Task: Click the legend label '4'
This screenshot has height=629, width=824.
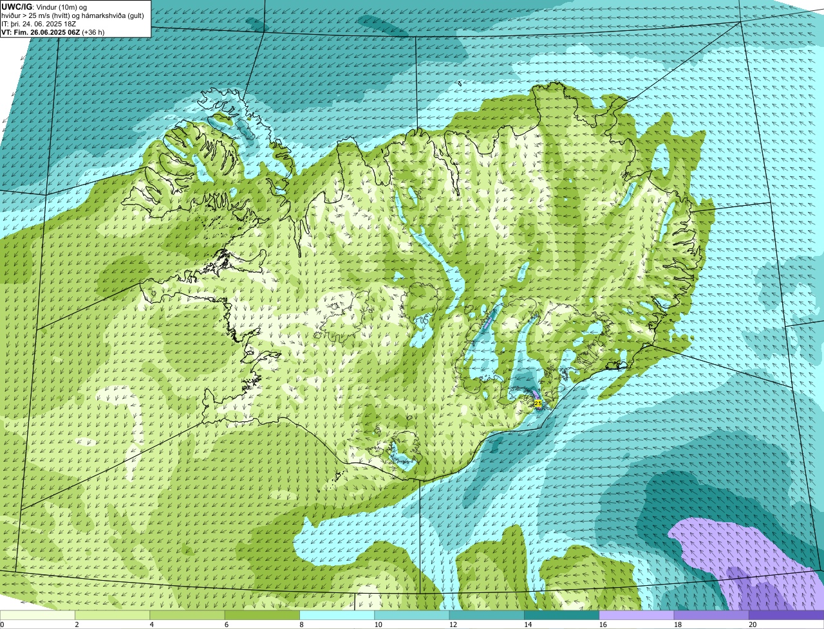Action: pyautogui.click(x=151, y=624)
